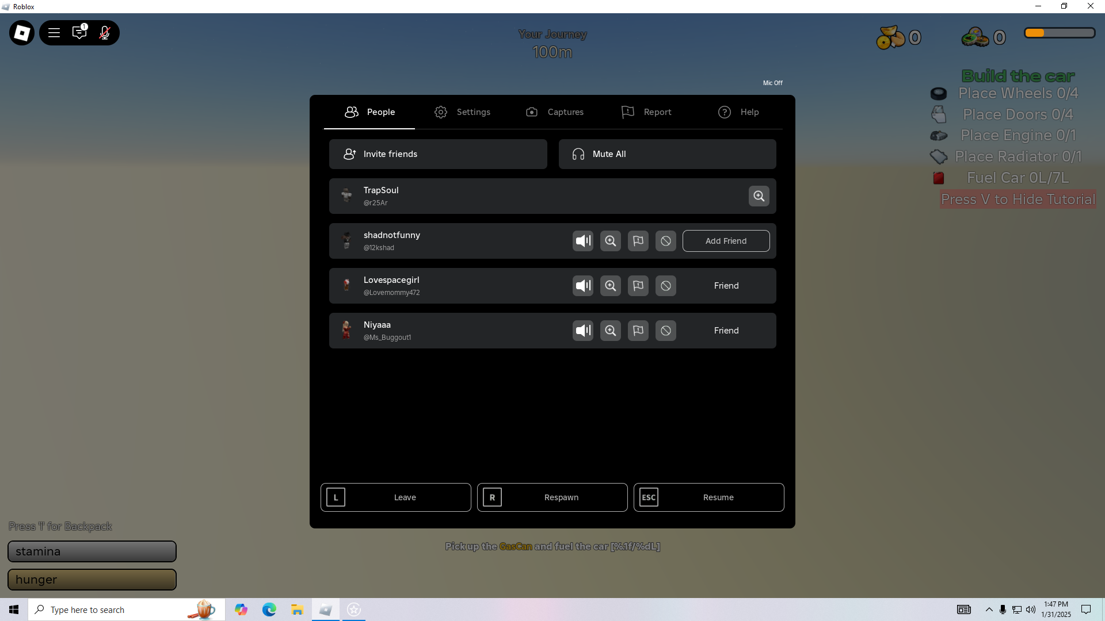Viewport: 1105px width, 621px height.
Task: Show hidden system tray icons
Action: 989,609
